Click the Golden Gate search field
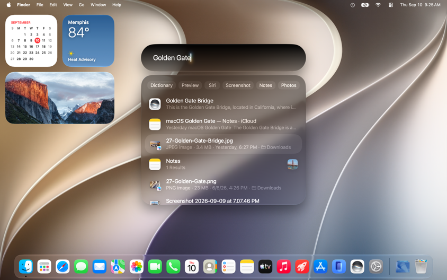Image resolution: width=447 pixels, height=280 pixels. (223, 58)
